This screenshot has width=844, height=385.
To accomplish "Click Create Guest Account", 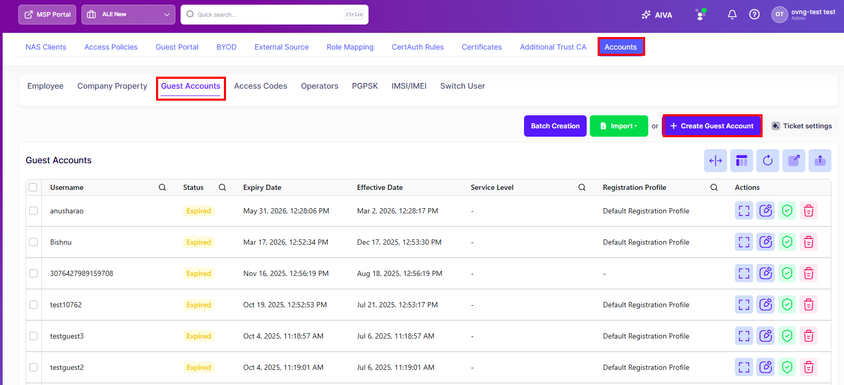I will point(712,126).
